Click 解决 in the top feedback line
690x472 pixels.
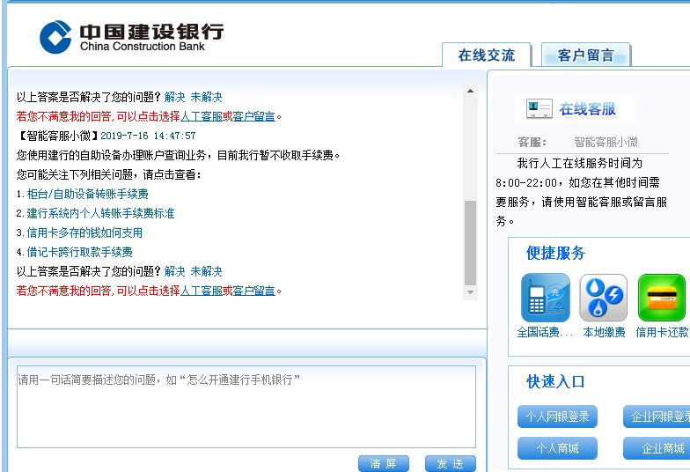point(174,97)
